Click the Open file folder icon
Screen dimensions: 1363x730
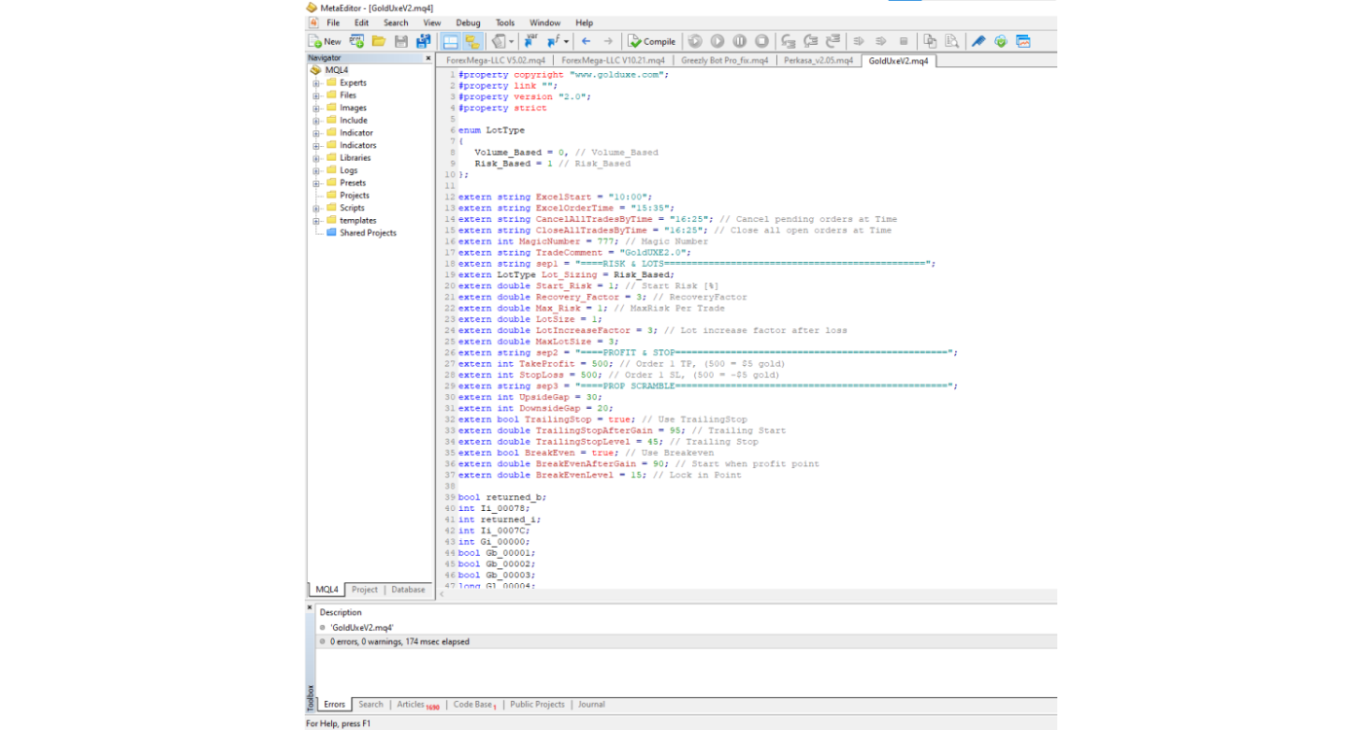click(378, 41)
